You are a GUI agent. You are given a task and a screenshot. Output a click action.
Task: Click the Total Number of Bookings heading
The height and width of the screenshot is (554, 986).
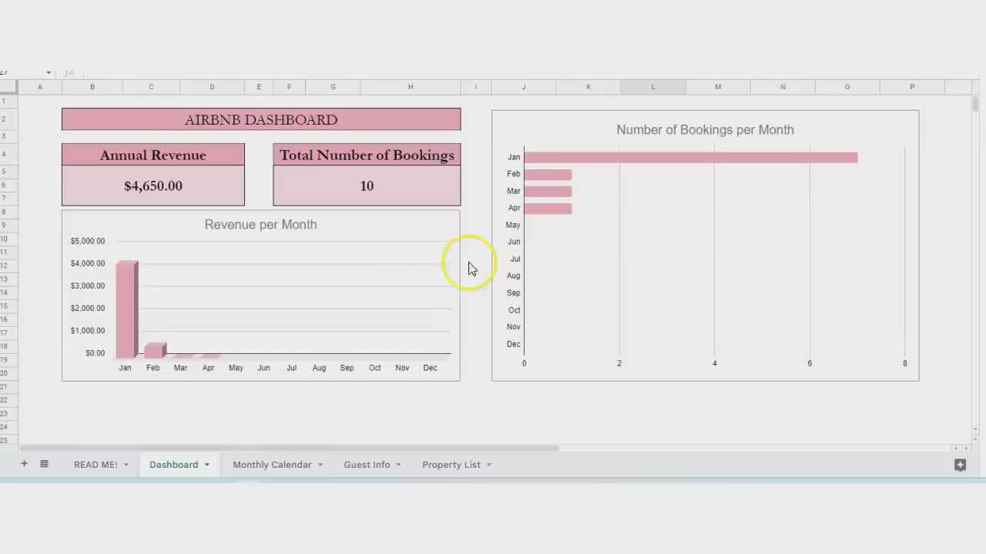click(367, 155)
